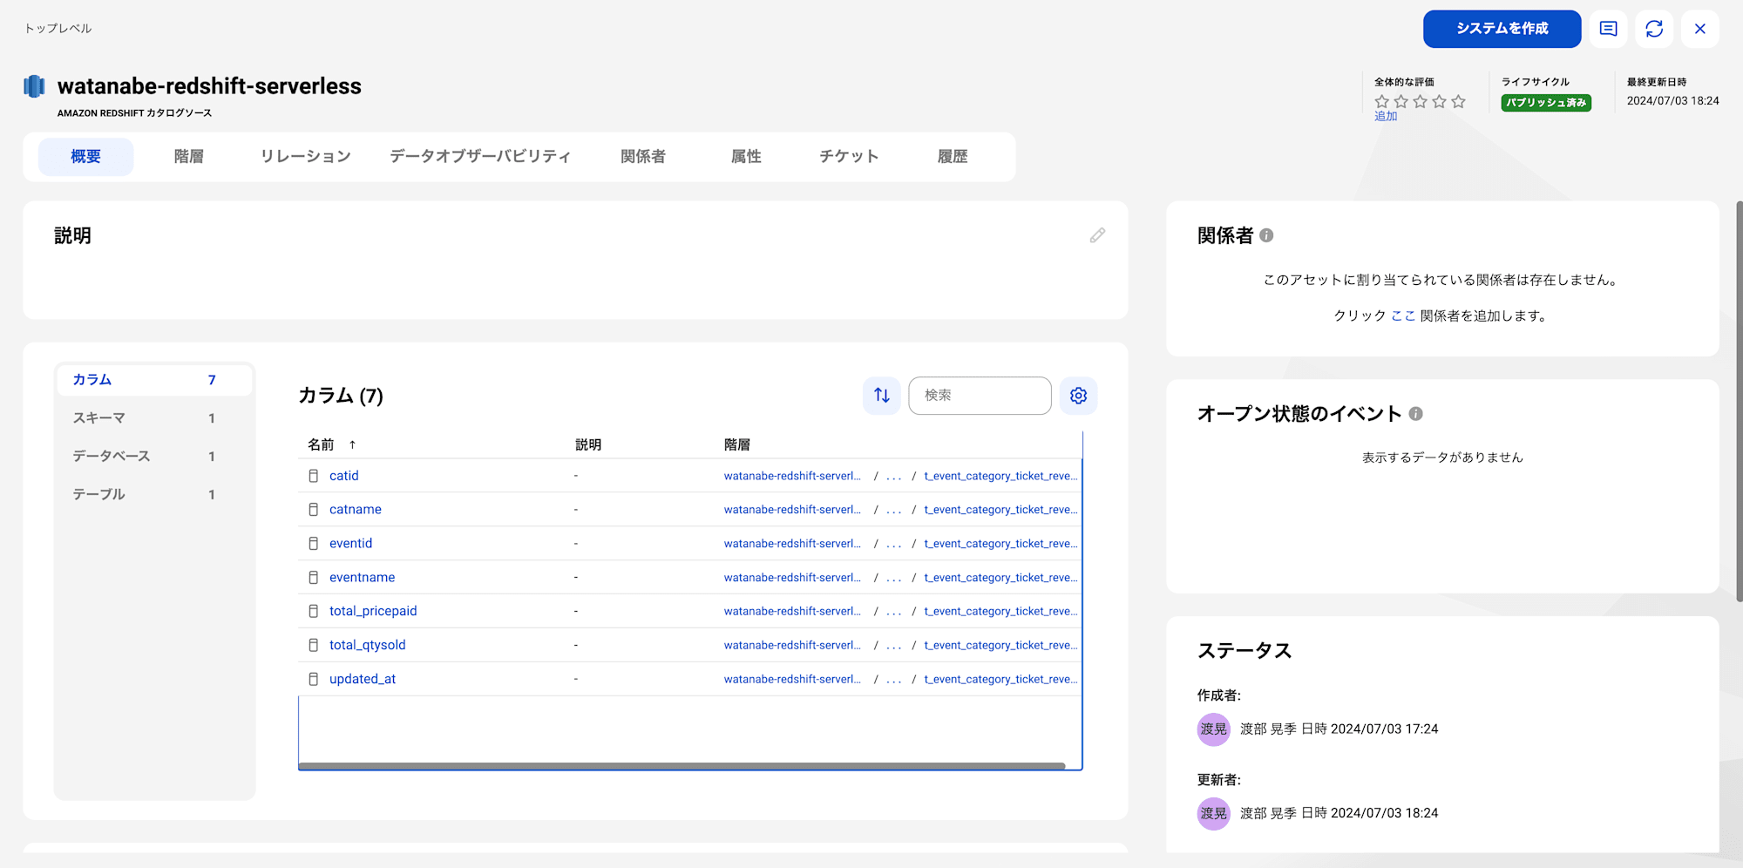
Task: Edit description with pencil icon
Action: 1097,235
